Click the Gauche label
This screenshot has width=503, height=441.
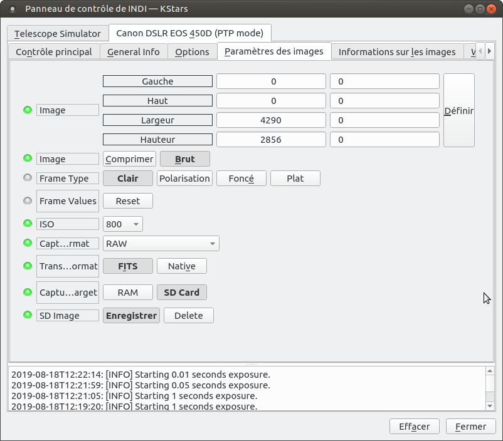(157, 81)
